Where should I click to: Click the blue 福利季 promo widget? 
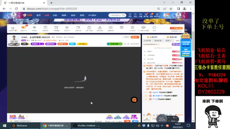186,45
